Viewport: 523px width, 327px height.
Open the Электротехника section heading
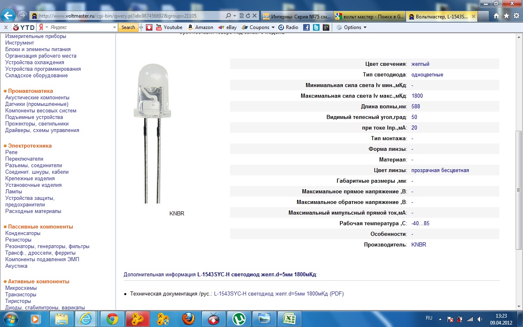tap(30, 146)
